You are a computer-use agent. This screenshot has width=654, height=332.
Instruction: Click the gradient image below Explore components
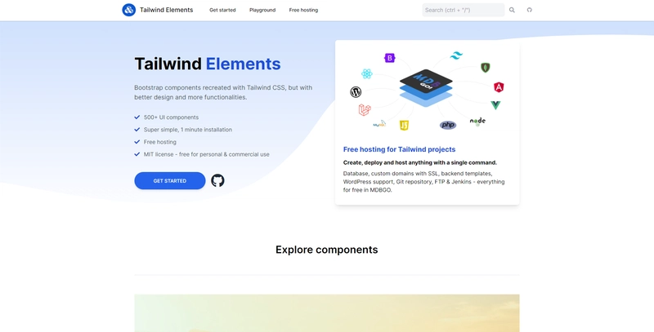(326, 313)
